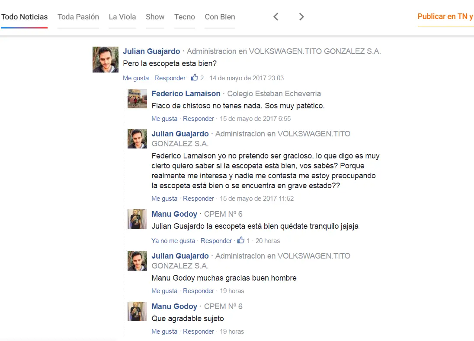Open Julian Guajardo name on 'yo no pretendo' reply

coord(180,134)
